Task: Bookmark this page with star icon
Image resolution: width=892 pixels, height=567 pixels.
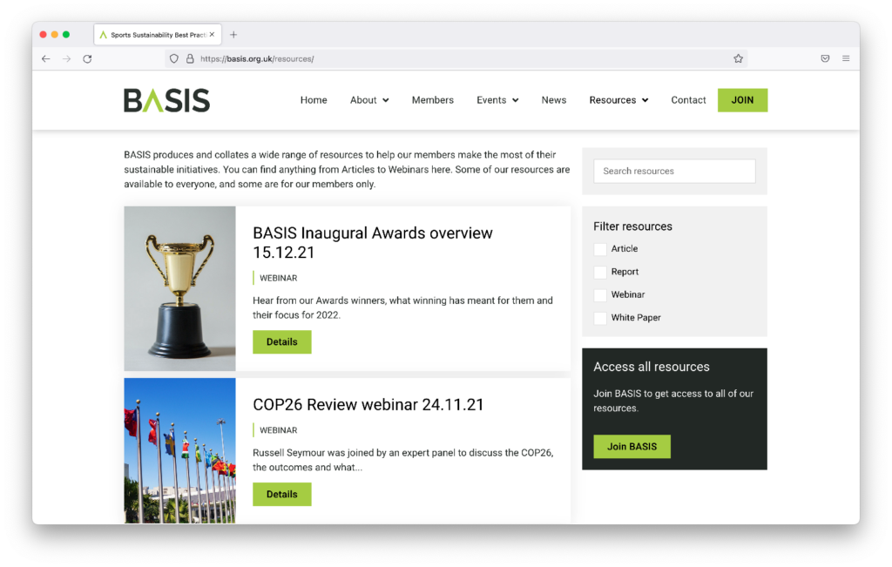Action: [x=738, y=58]
